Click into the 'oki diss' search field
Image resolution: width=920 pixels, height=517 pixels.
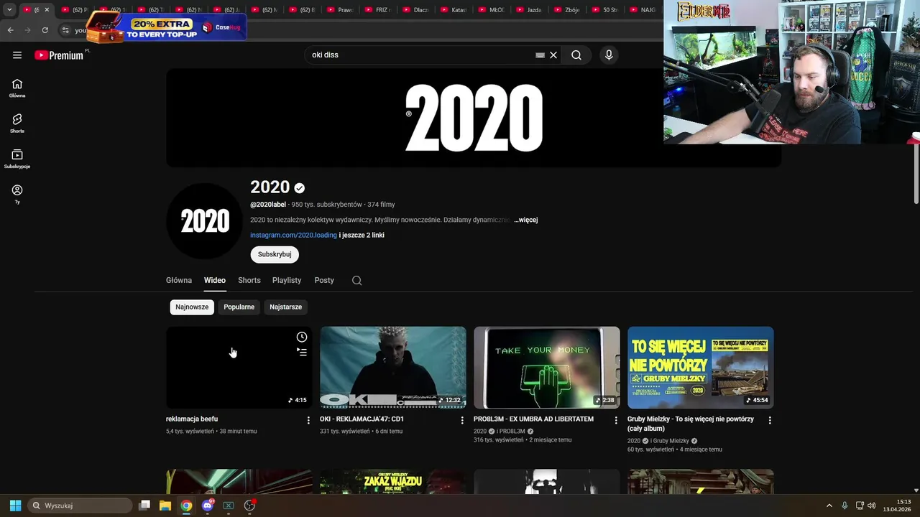coord(420,55)
